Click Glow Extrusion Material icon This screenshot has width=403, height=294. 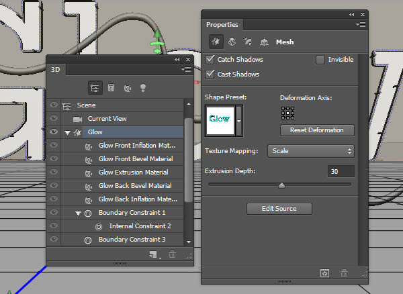(x=89, y=173)
